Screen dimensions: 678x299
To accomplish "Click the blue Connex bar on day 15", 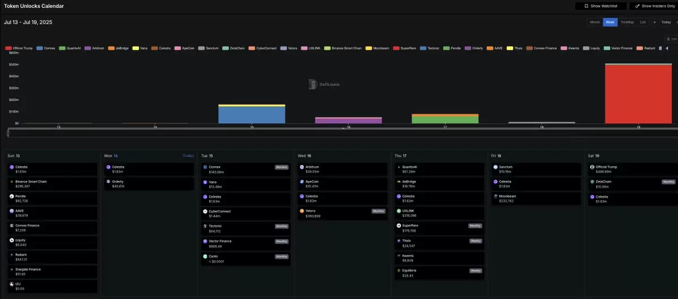I will click(x=252, y=115).
